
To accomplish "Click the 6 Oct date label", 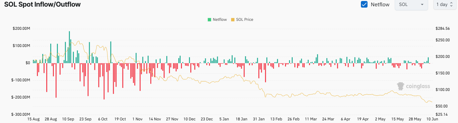I will (x=103, y=119).
